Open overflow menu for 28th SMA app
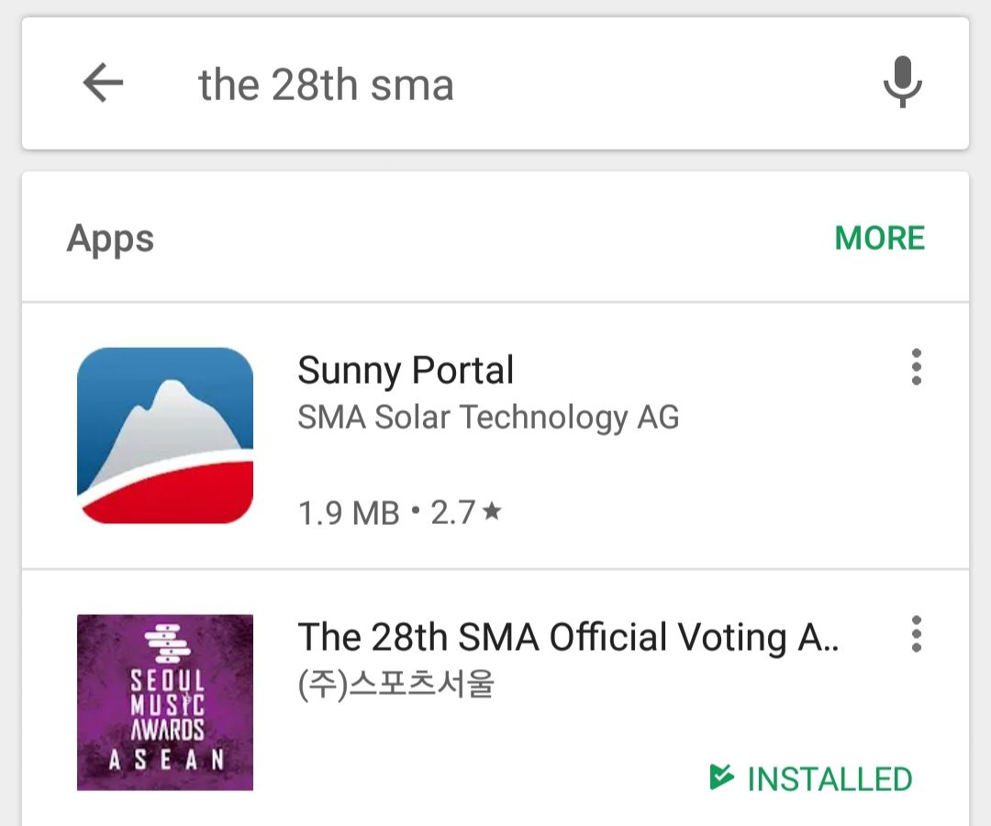 [x=916, y=634]
